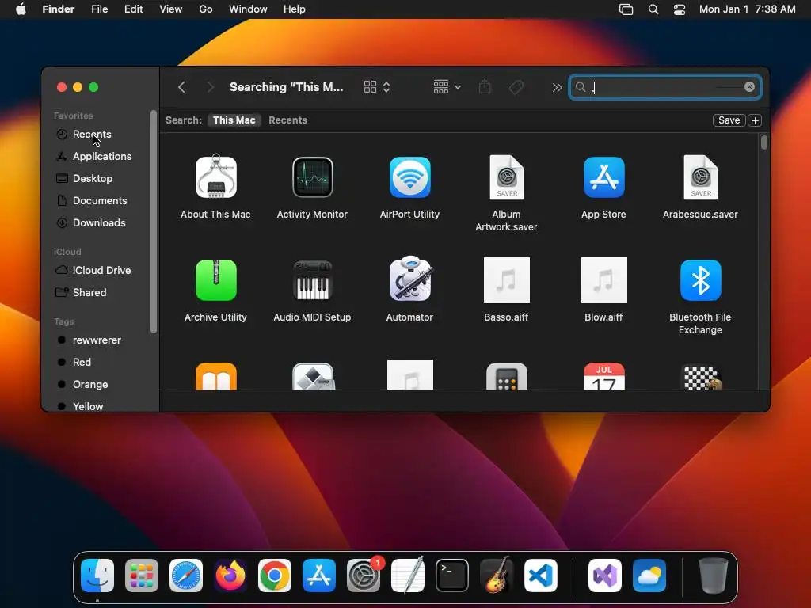Image resolution: width=811 pixels, height=608 pixels.
Task: Open GarageBand from the Dock
Action: (x=497, y=575)
